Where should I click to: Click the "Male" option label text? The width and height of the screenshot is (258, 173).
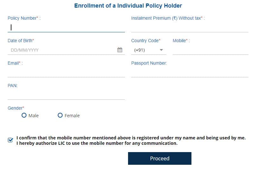coord(34,116)
